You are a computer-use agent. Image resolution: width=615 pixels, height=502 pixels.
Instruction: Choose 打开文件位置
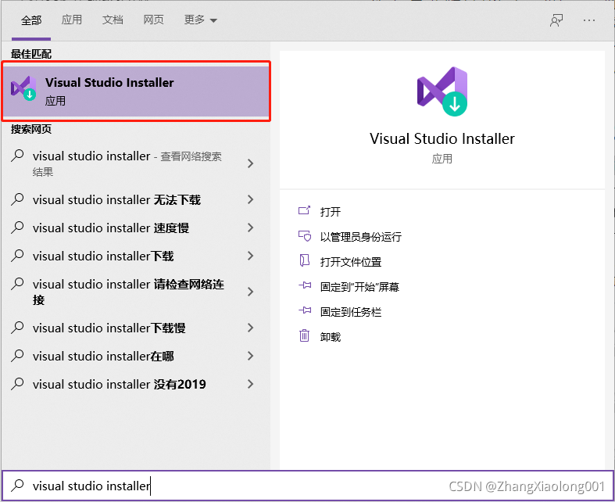(x=351, y=262)
